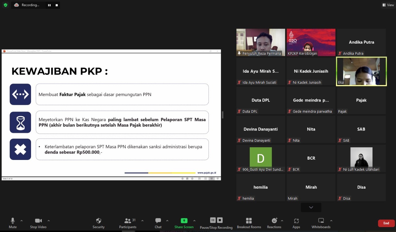Open the View layout menu
The height and width of the screenshot is (232, 396).
[x=388, y=5]
